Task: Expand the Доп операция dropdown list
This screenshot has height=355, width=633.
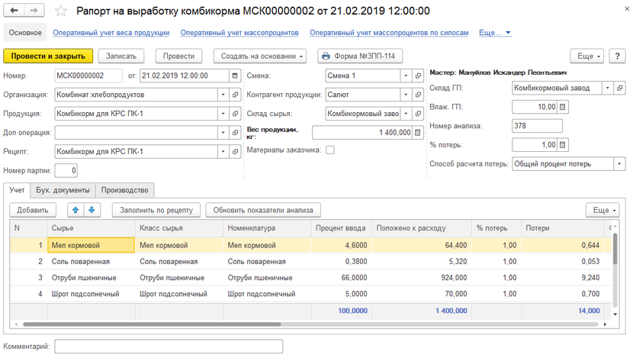Action: click(x=223, y=133)
